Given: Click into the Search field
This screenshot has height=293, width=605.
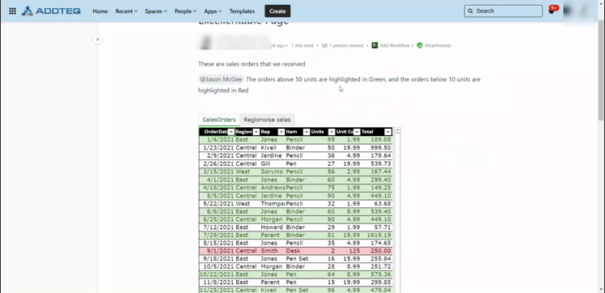Looking at the screenshot, I should coord(503,11).
